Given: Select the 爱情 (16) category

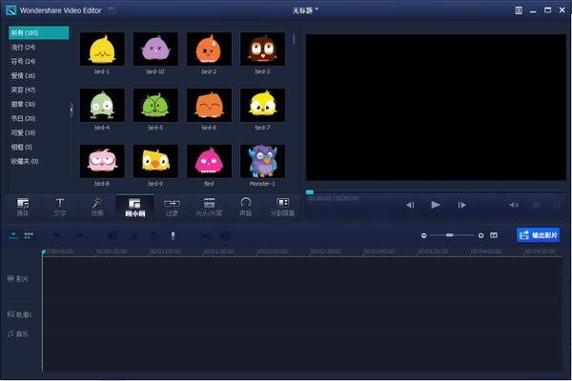Looking at the screenshot, I should [23, 75].
